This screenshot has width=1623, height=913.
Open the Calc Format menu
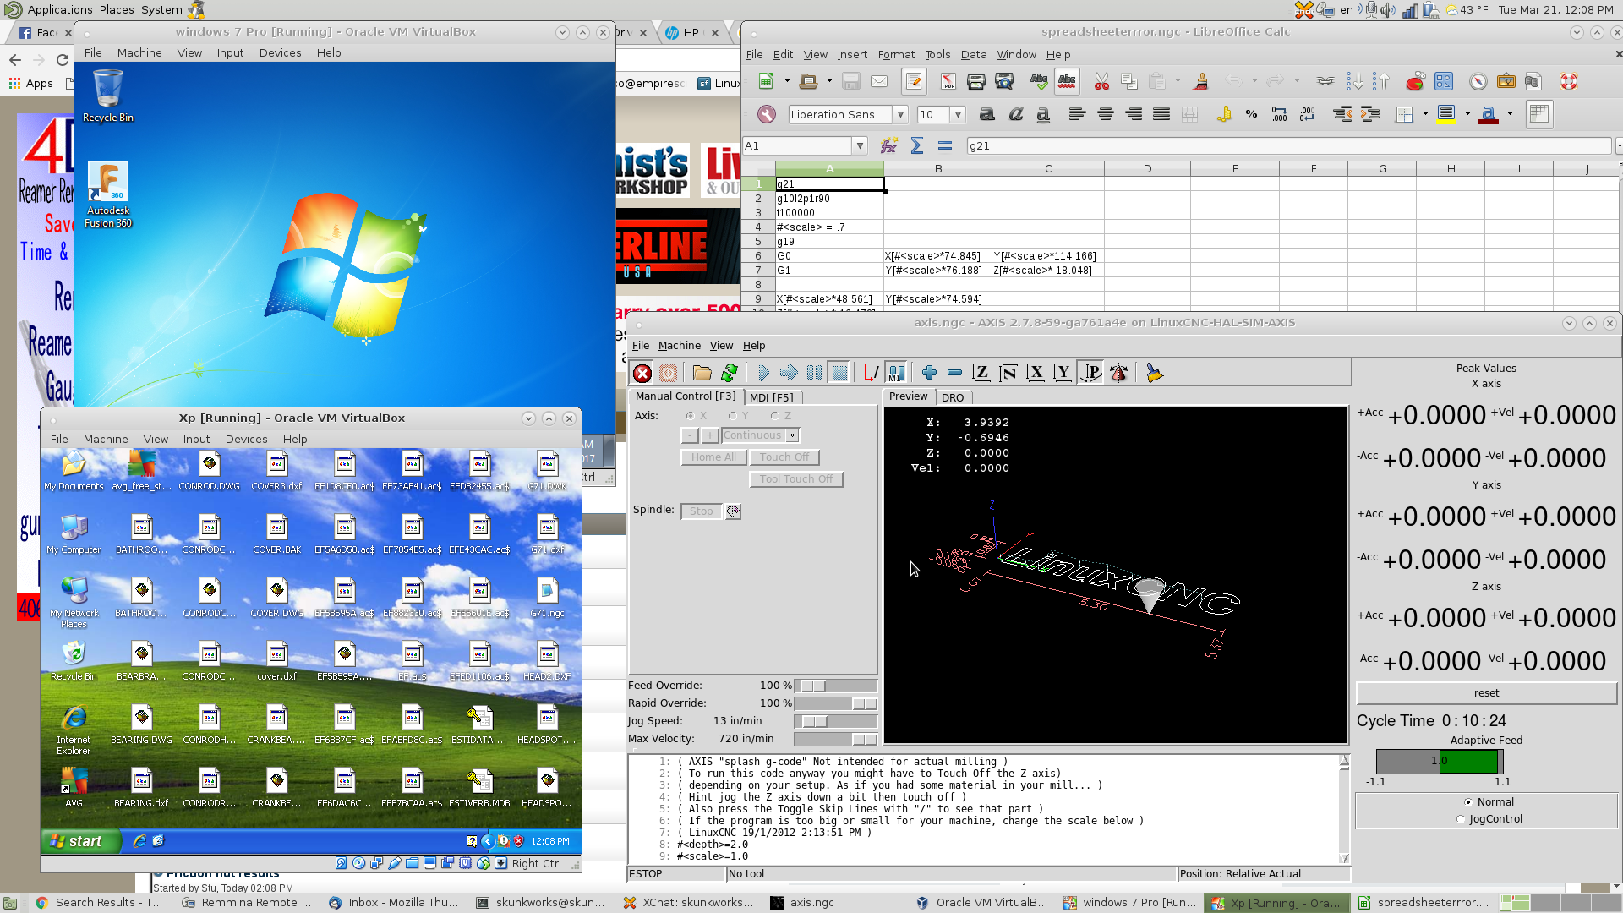point(895,55)
